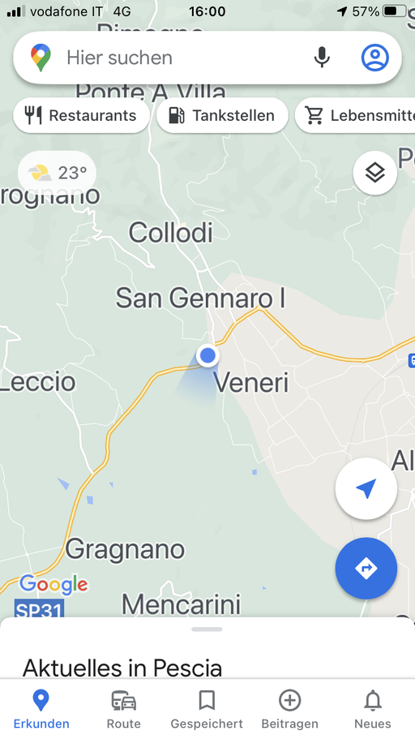
Task: Open the map layers button
Action: (x=375, y=173)
